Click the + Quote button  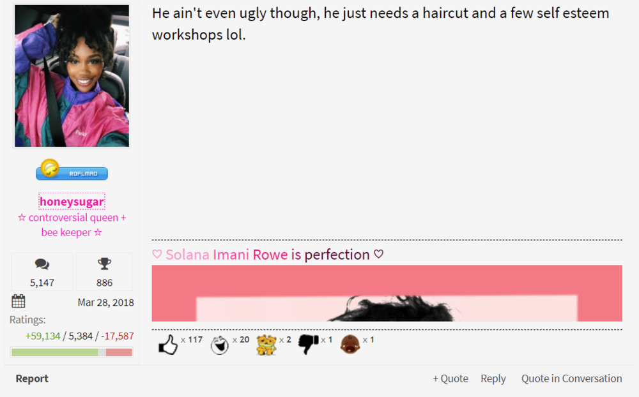[450, 378]
